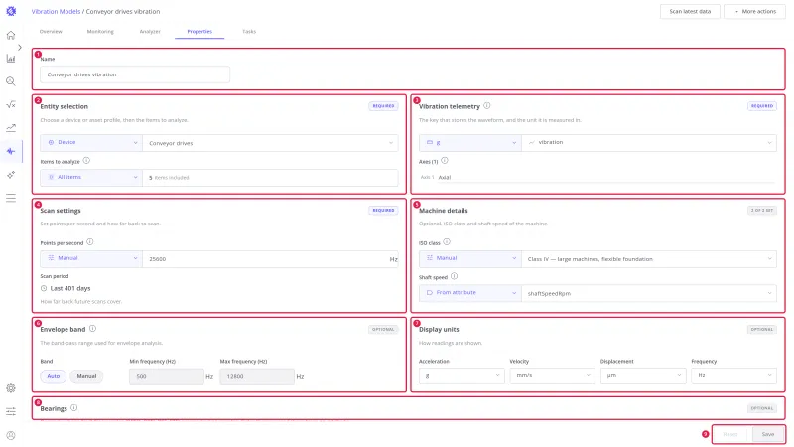Open the ISO class Manual mode dropdown
Image resolution: width=794 pixels, height=447 pixels.
(x=469, y=258)
